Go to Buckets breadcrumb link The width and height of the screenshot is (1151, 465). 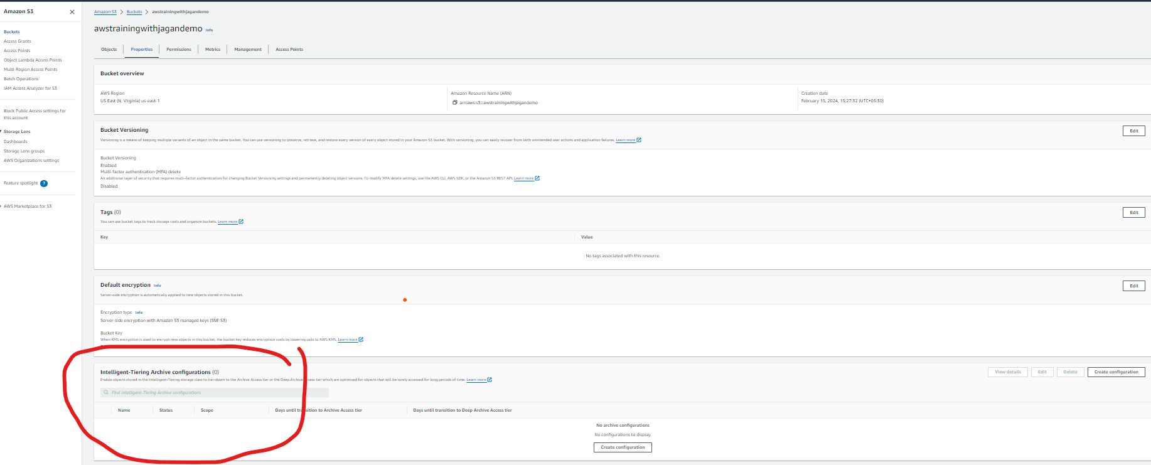pyautogui.click(x=134, y=12)
